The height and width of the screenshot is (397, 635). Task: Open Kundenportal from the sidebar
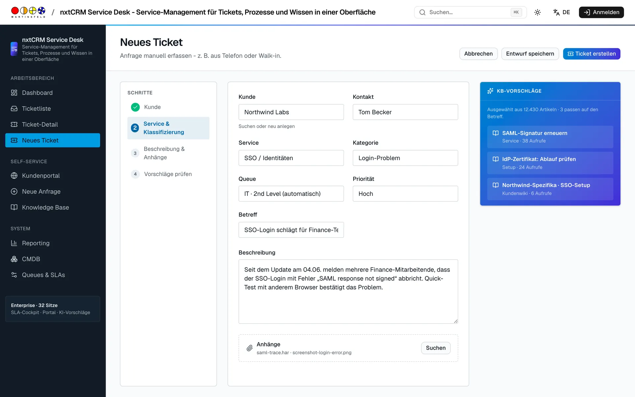[x=53, y=176]
